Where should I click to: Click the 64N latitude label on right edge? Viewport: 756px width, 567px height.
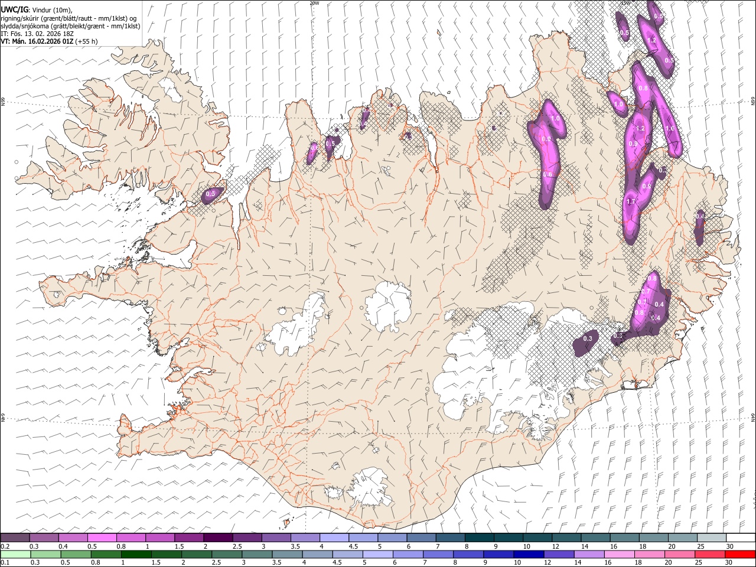pyautogui.click(x=753, y=418)
